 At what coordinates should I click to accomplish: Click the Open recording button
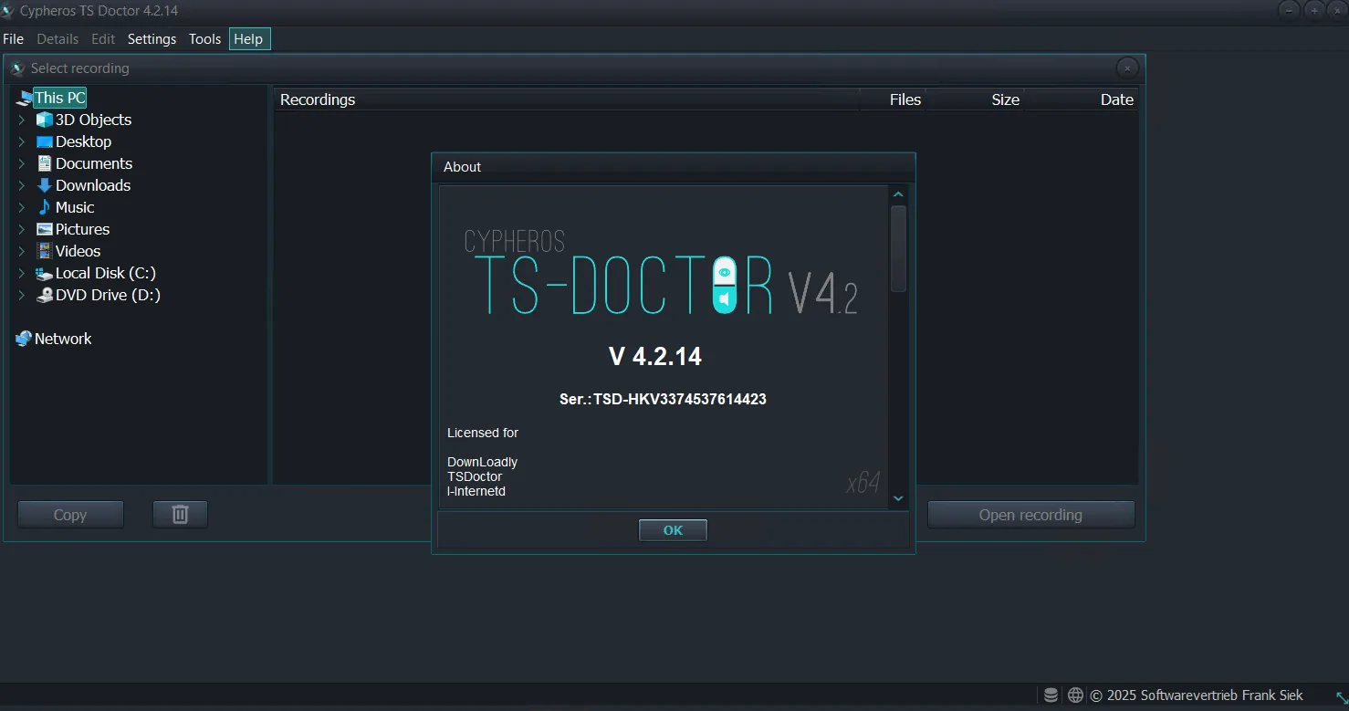coord(1030,515)
